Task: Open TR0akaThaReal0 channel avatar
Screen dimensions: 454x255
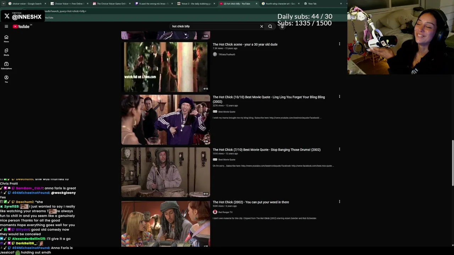Action: (215, 54)
